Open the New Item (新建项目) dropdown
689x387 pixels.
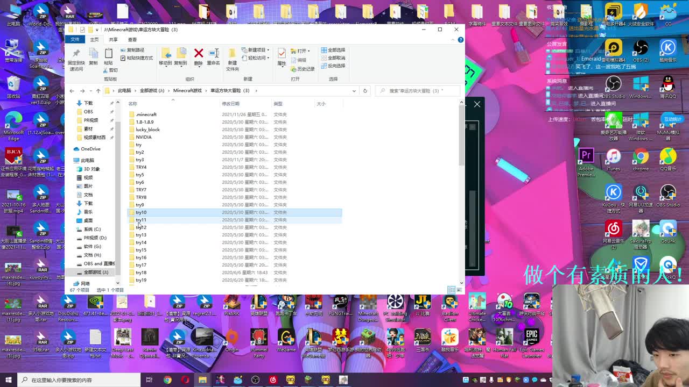pyautogui.click(x=256, y=50)
